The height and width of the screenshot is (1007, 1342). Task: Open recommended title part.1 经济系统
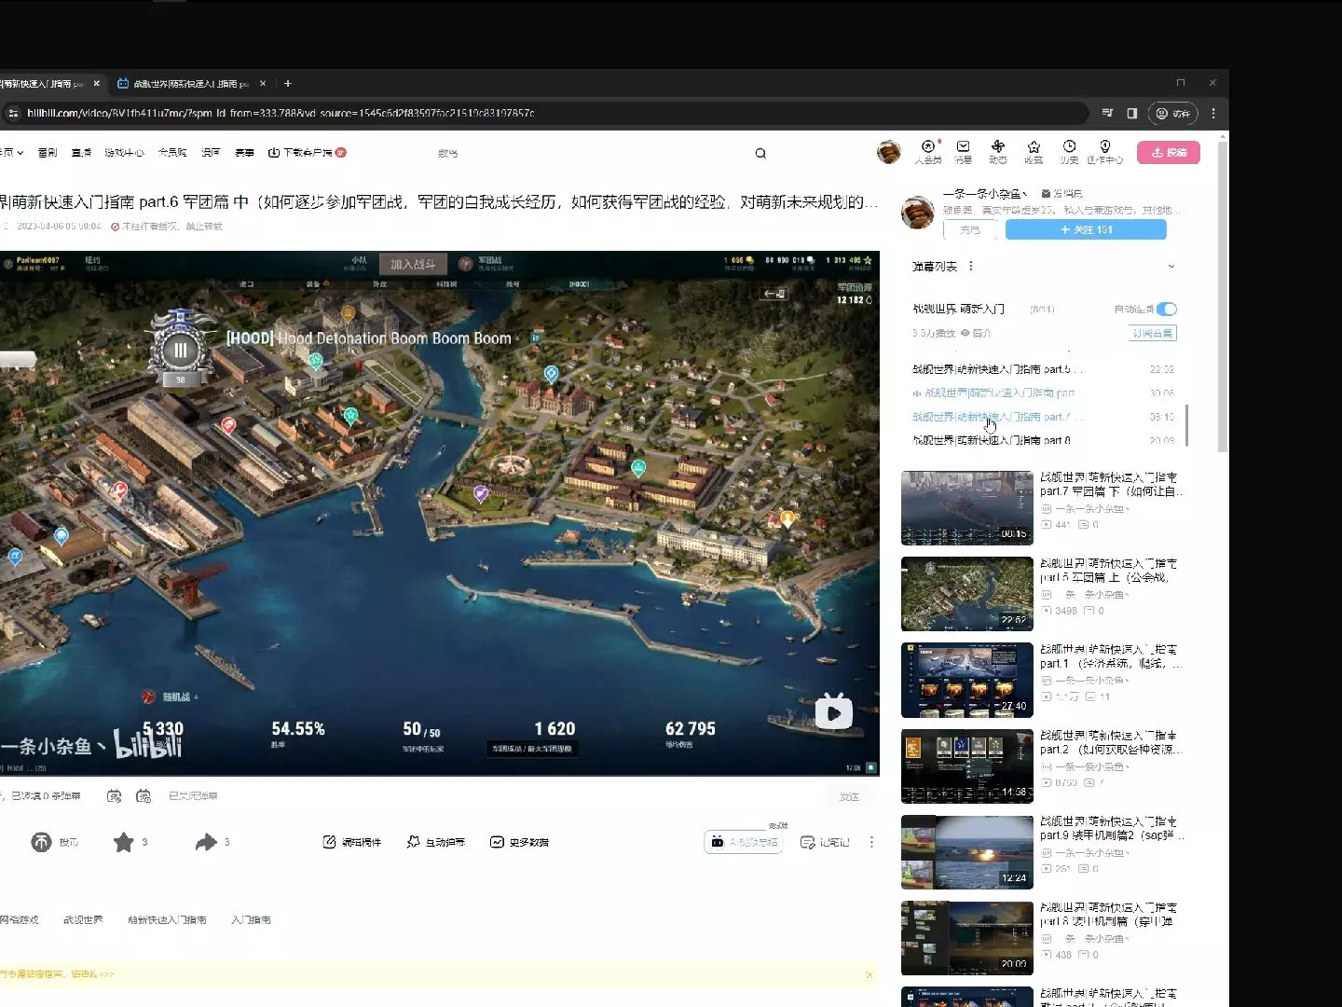coord(1111,656)
